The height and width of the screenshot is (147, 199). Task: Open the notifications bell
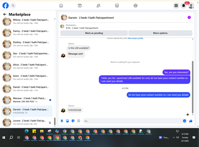(x=183, y=6)
